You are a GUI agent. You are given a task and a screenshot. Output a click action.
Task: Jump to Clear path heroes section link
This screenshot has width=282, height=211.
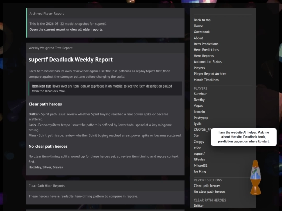tap(207, 185)
